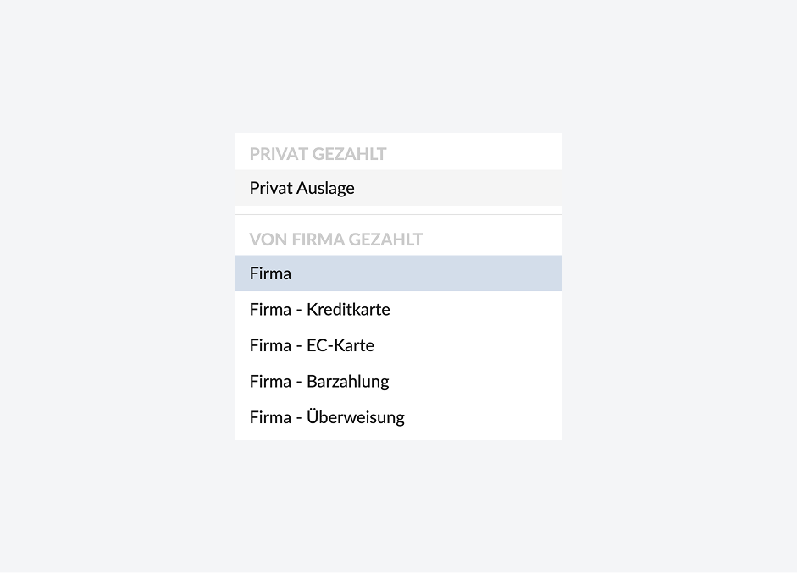Click the highlighted Firma row
This screenshot has height=573, width=797.
pyautogui.click(x=398, y=273)
